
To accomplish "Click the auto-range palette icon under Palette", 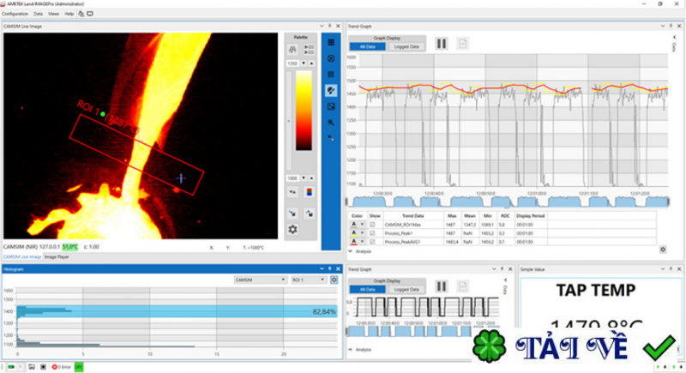I will tap(292, 51).
